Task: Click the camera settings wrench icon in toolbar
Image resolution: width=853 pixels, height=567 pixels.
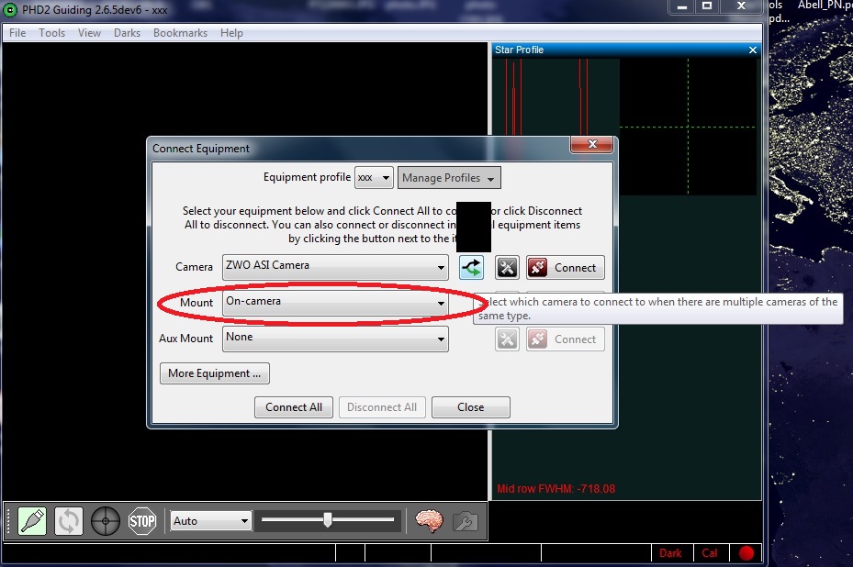Action: click(466, 521)
